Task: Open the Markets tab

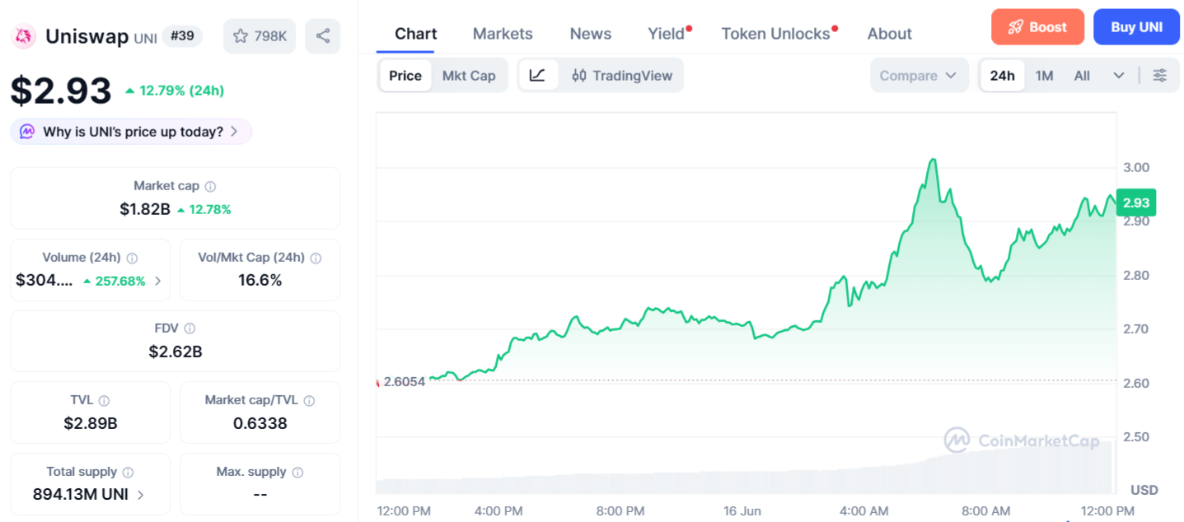Action: pos(503,34)
